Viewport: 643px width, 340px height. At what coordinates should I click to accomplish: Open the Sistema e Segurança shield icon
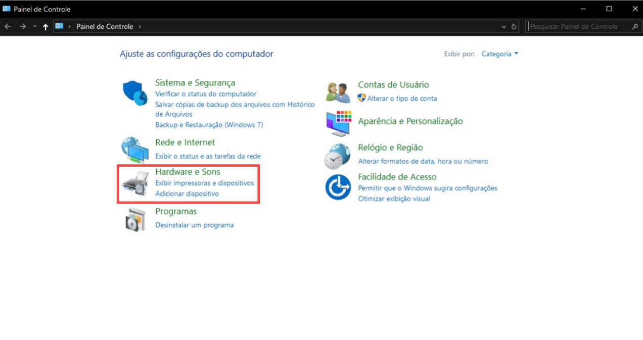135,93
